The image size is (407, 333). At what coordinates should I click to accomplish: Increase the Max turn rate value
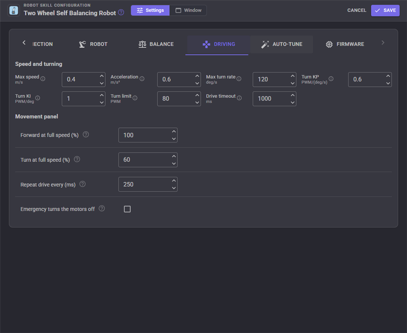[x=293, y=76]
